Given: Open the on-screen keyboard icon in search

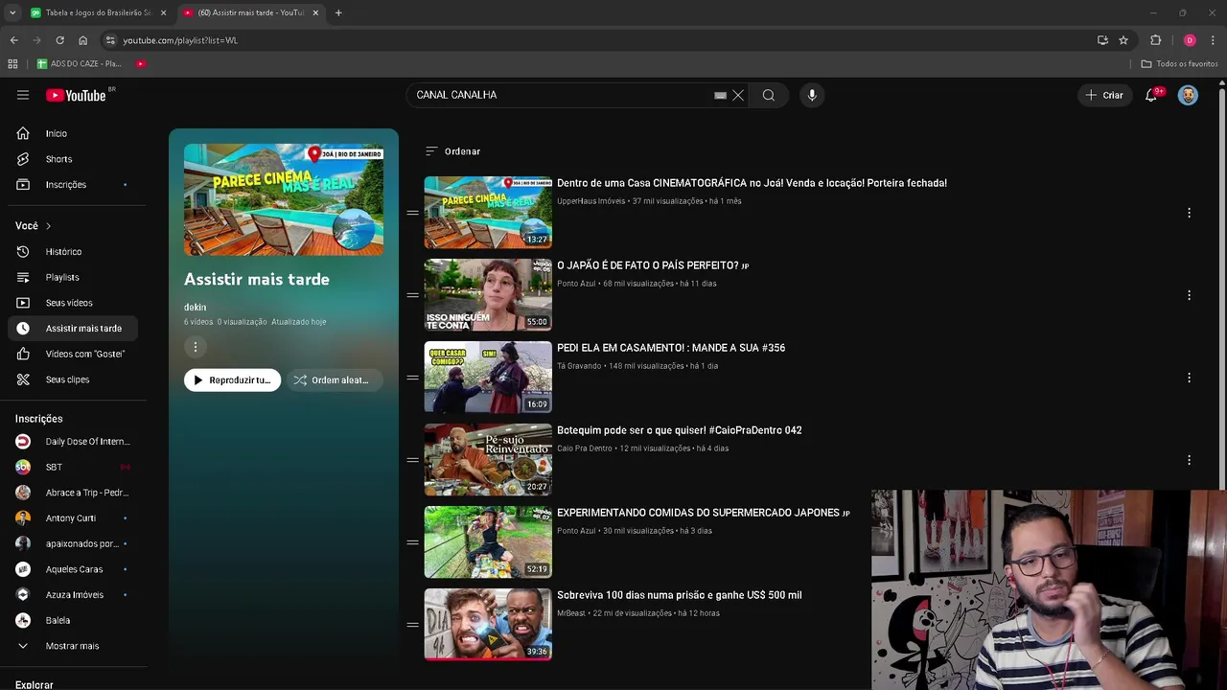Looking at the screenshot, I should (720, 96).
